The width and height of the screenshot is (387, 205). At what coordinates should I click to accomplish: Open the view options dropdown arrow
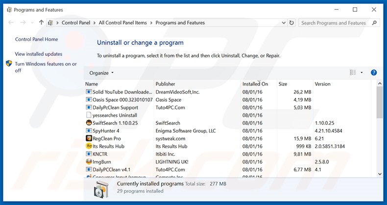[362, 72]
